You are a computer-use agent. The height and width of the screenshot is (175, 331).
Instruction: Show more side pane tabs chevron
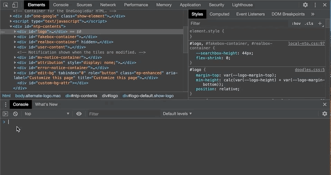(313, 14)
